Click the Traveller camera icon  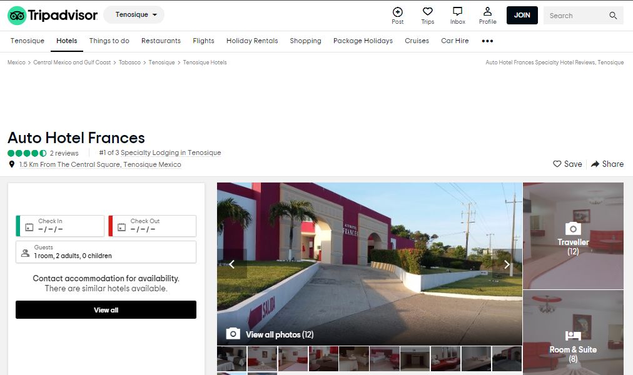click(573, 229)
